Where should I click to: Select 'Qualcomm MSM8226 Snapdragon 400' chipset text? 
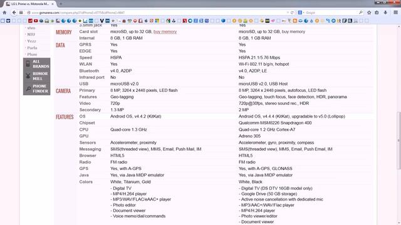pos(275,122)
